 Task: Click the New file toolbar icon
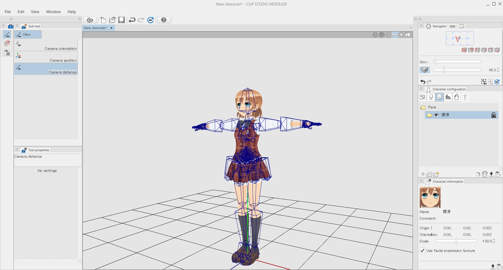[103, 20]
